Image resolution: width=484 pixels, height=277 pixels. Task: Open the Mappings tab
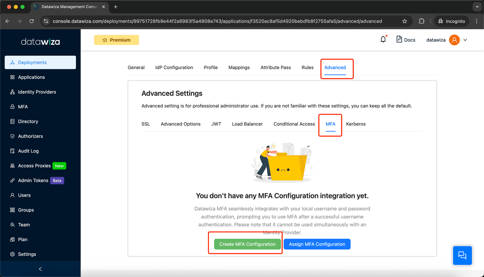click(x=239, y=68)
